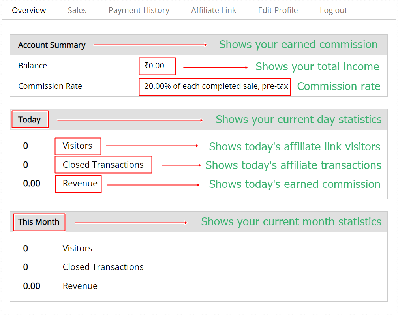Click the Commission Rate row label
Image resolution: width=398 pixels, height=315 pixels.
[x=50, y=86]
